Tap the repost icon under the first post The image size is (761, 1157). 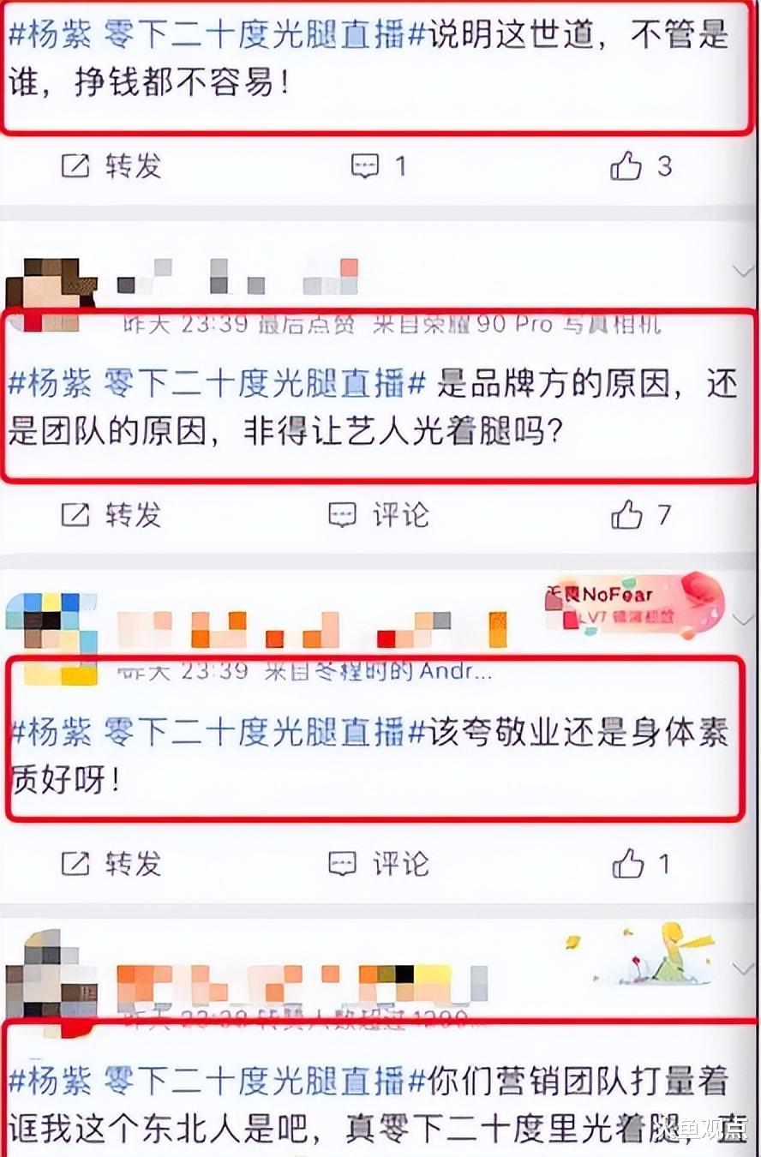[75, 166]
